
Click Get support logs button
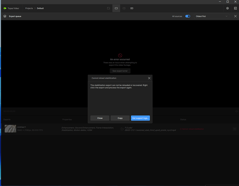[140, 118]
